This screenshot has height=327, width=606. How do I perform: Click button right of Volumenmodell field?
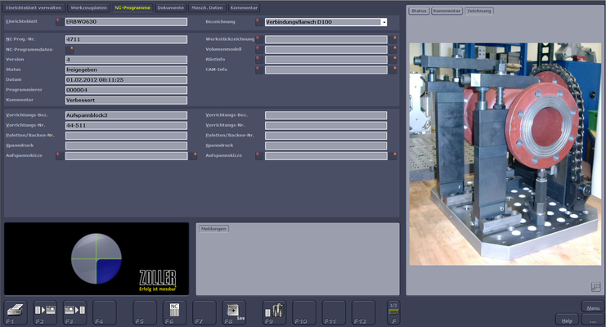(393, 50)
